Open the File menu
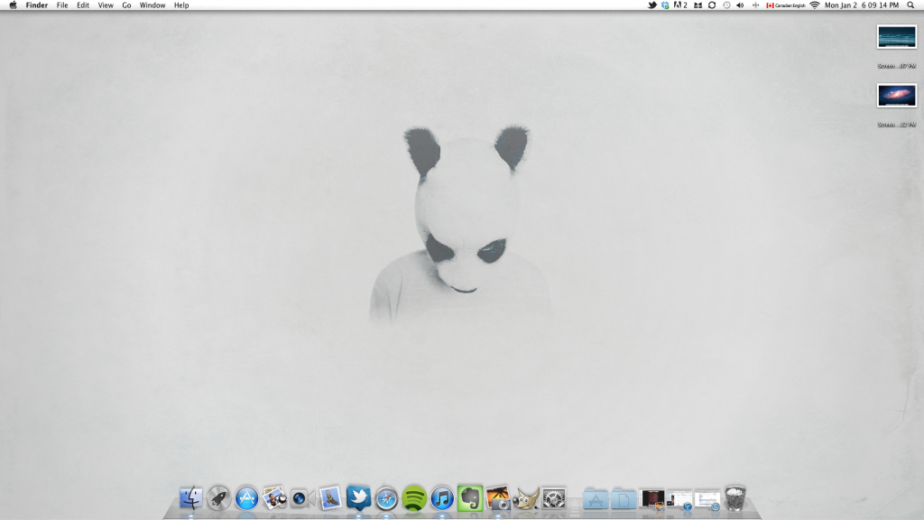 62,5
